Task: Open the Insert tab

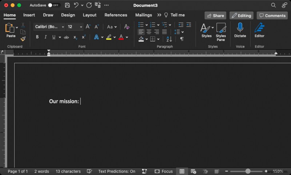Action: pos(29,15)
